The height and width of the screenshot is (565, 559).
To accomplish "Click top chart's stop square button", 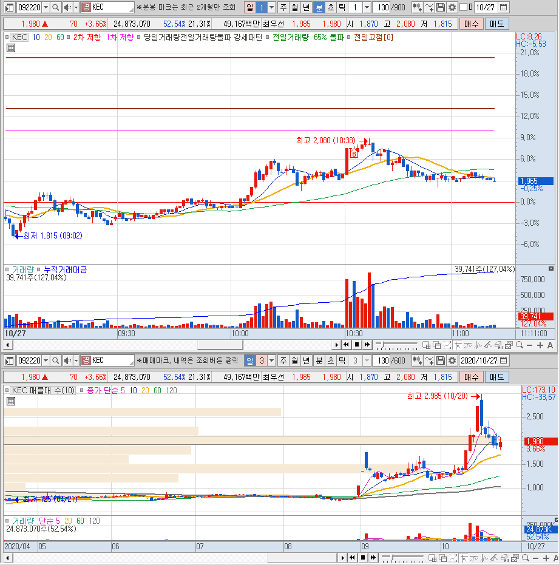I will (x=357, y=345).
